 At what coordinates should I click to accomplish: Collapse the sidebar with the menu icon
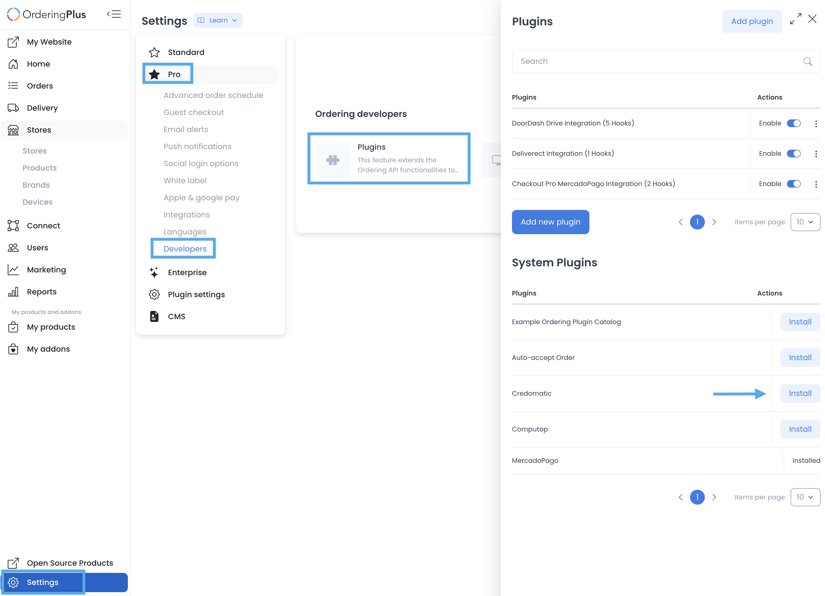coord(114,14)
